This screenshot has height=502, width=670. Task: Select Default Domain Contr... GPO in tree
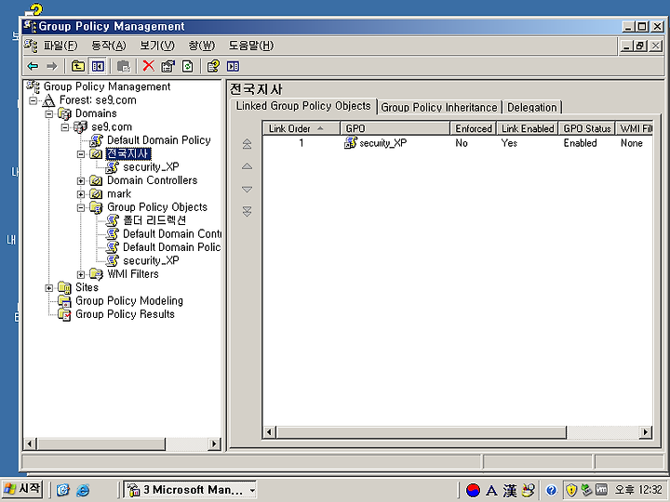(172, 234)
